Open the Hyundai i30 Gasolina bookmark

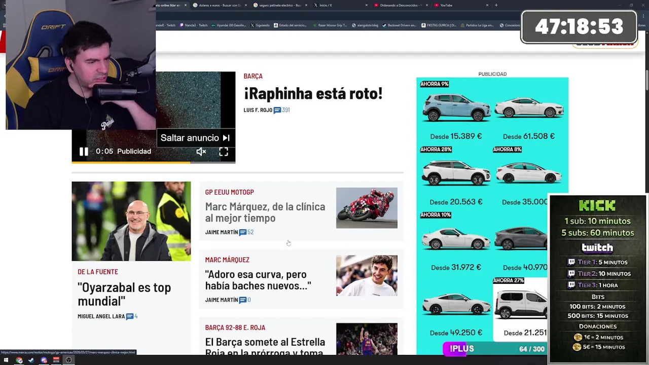228,25
